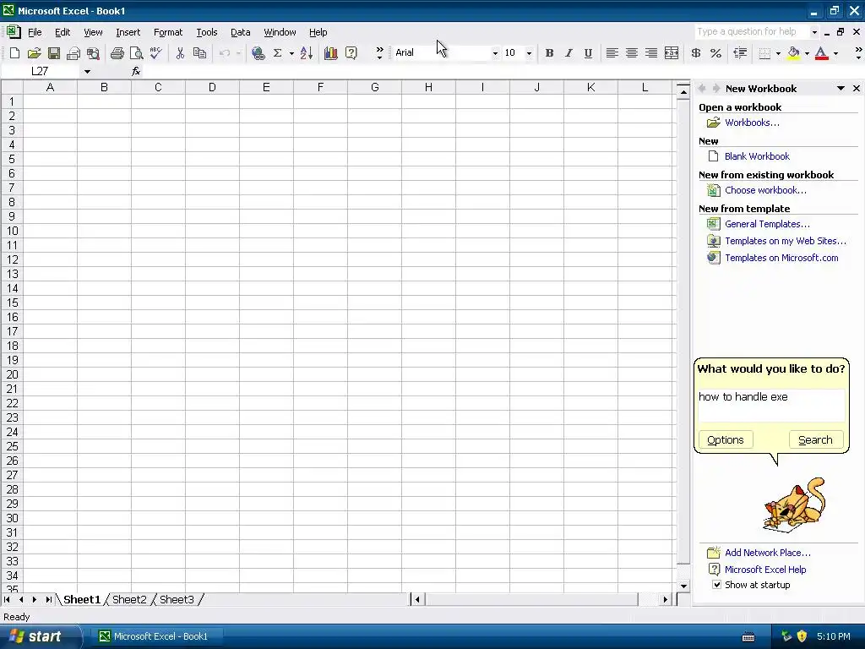Open the New Workbook task pane dropdown
The height and width of the screenshot is (649, 865).
pyautogui.click(x=841, y=88)
